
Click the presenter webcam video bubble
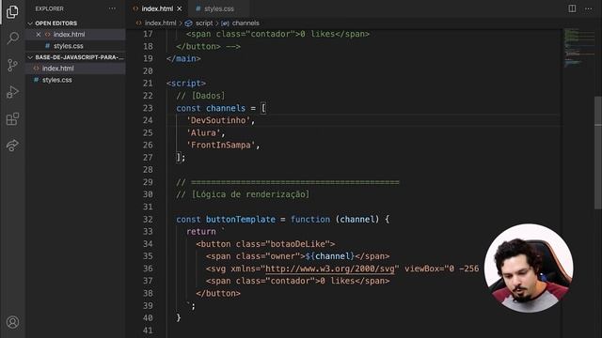[529, 268]
